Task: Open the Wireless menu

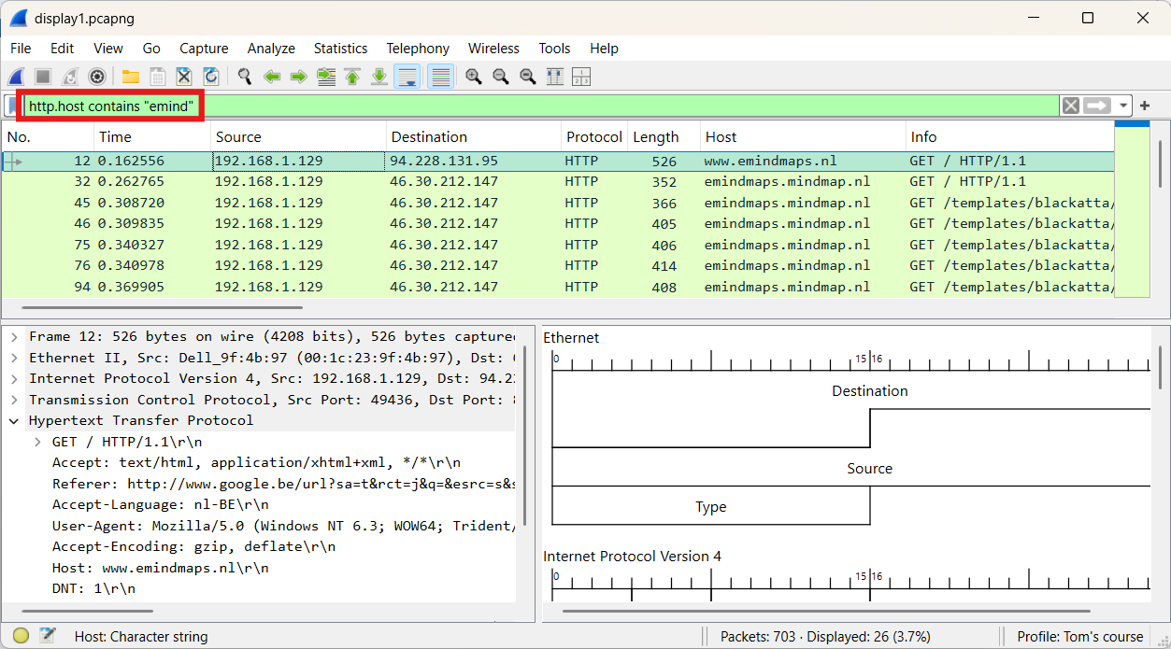Action: coord(493,49)
